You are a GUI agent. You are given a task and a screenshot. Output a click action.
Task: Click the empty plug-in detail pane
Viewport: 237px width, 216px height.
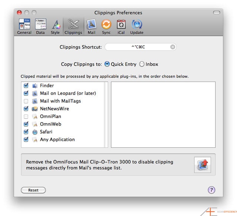[x=163, y=114]
